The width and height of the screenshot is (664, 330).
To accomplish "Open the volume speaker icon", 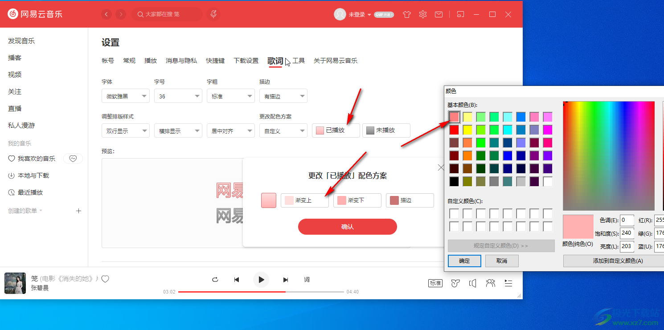I will [x=473, y=283].
